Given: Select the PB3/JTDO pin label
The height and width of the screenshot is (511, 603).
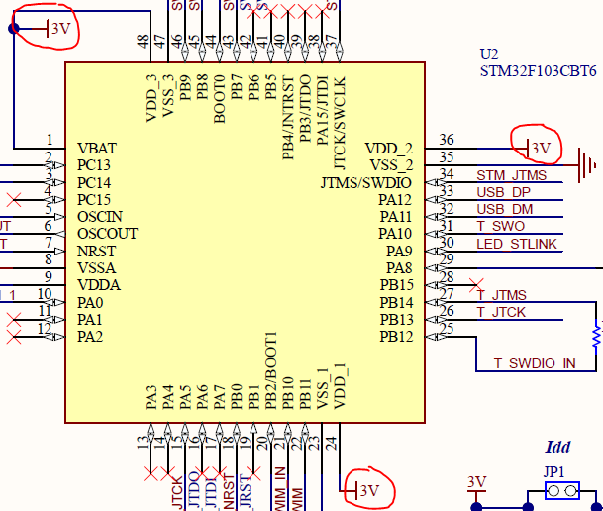Looking at the screenshot, I should tap(305, 108).
